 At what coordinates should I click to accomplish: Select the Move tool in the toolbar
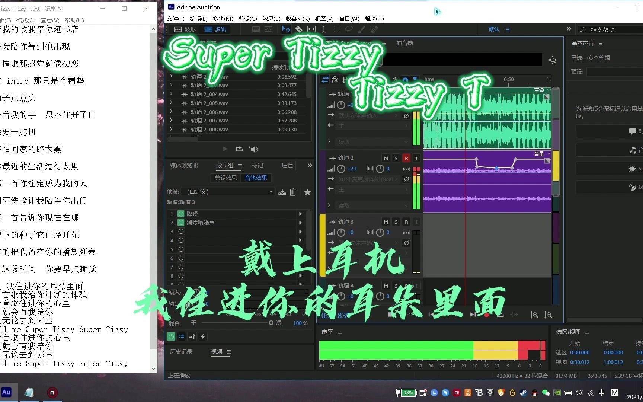(x=286, y=29)
